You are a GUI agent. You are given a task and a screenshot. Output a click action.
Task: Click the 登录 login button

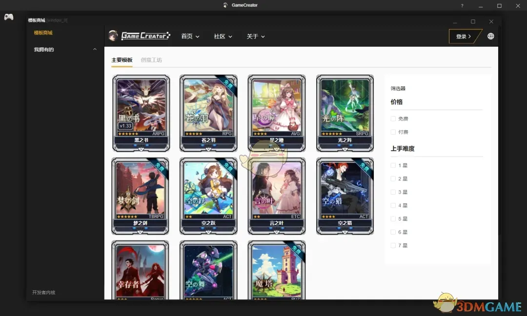(x=463, y=36)
